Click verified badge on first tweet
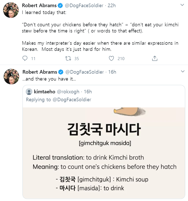 [x=60, y=5]
